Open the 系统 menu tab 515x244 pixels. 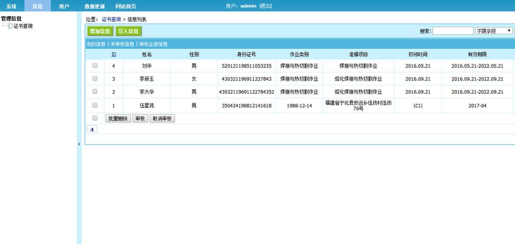[x=11, y=6]
